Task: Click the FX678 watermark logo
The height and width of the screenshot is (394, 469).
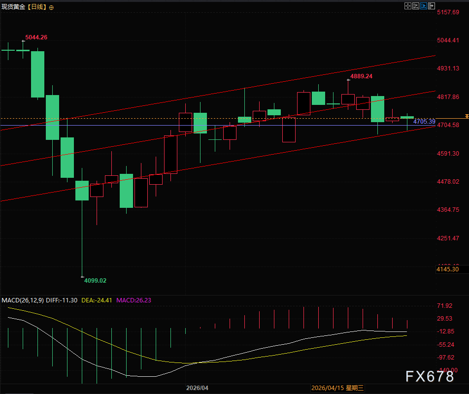Action: point(430,376)
